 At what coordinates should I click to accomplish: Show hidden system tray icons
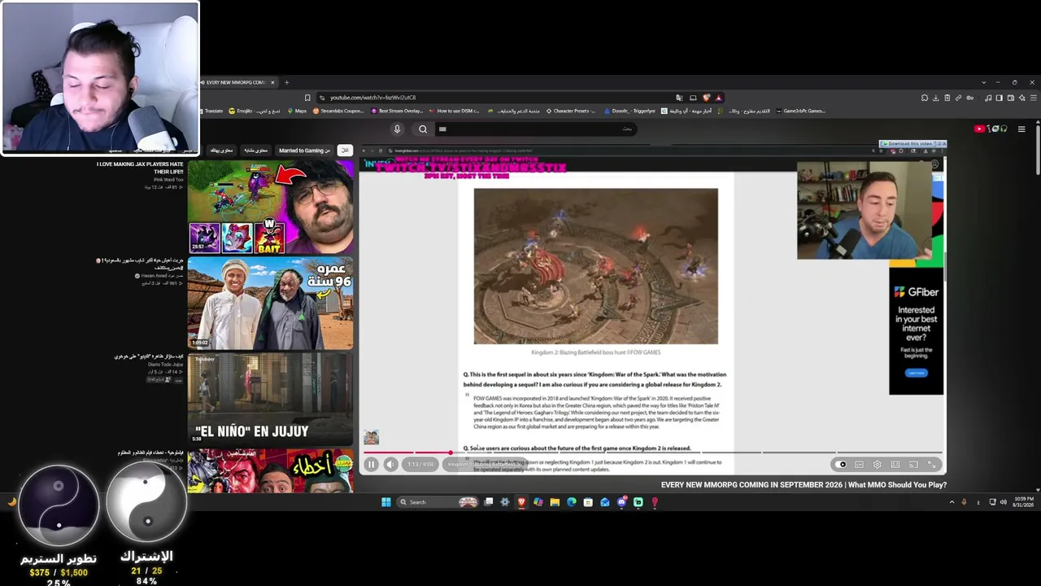[x=952, y=502]
